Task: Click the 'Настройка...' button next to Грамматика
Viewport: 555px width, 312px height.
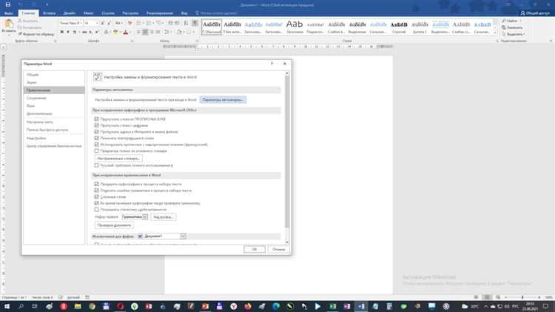Action: click(x=164, y=217)
